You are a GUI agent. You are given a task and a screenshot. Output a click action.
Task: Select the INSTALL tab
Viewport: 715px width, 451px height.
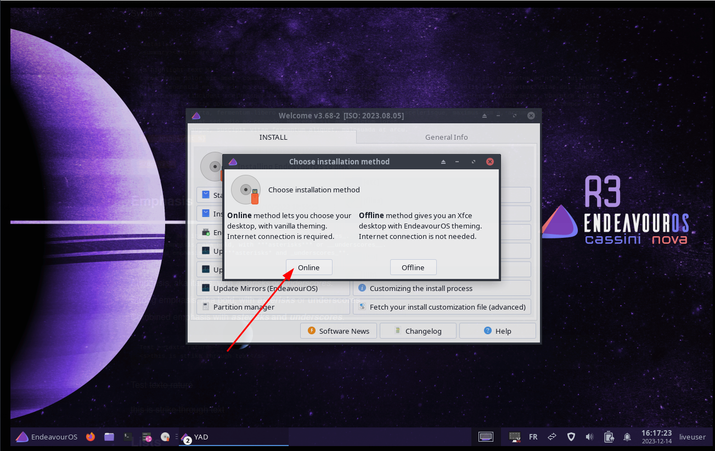(273, 137)
